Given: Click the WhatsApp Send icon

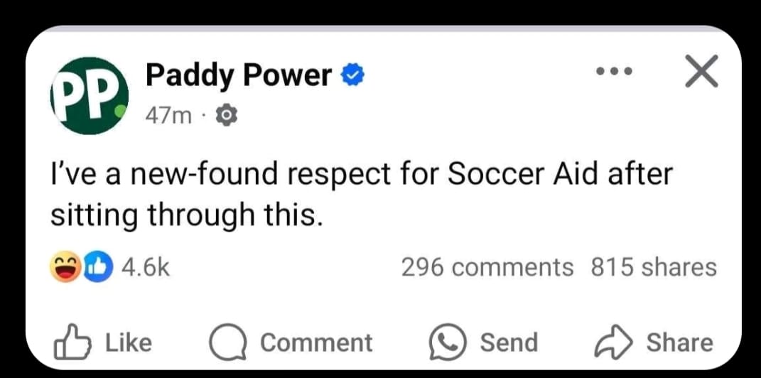Looking at the screenshot, I should [x=447, y=342].
